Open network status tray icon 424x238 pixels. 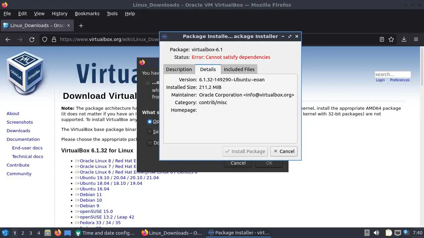point(398,233)
